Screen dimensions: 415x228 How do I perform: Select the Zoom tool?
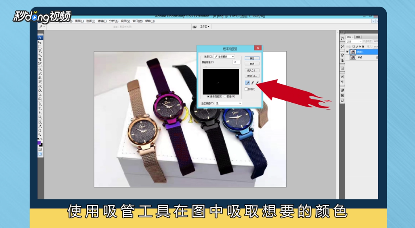pos(40,135)
